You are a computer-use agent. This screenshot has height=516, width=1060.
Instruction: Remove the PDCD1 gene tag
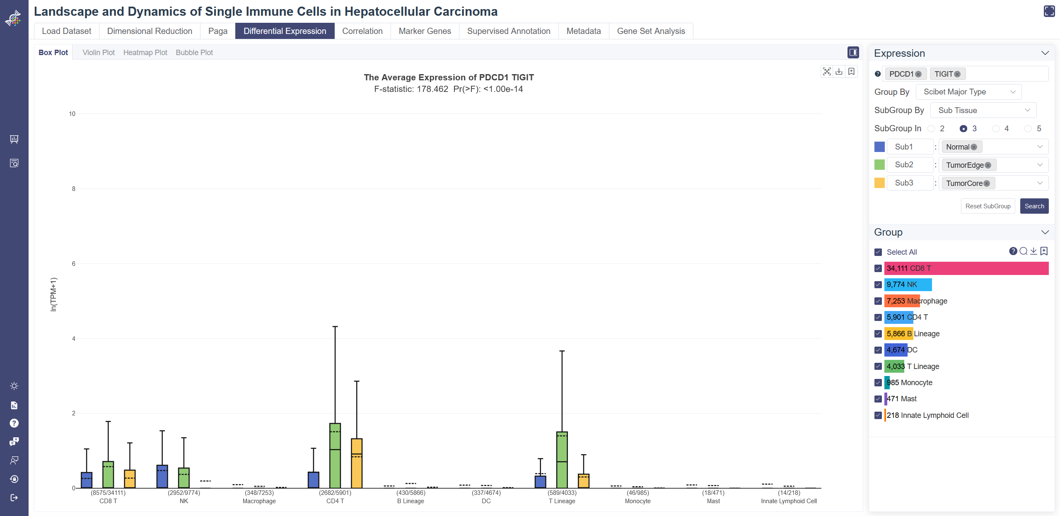pyautogui.click(x=918, y=74)
